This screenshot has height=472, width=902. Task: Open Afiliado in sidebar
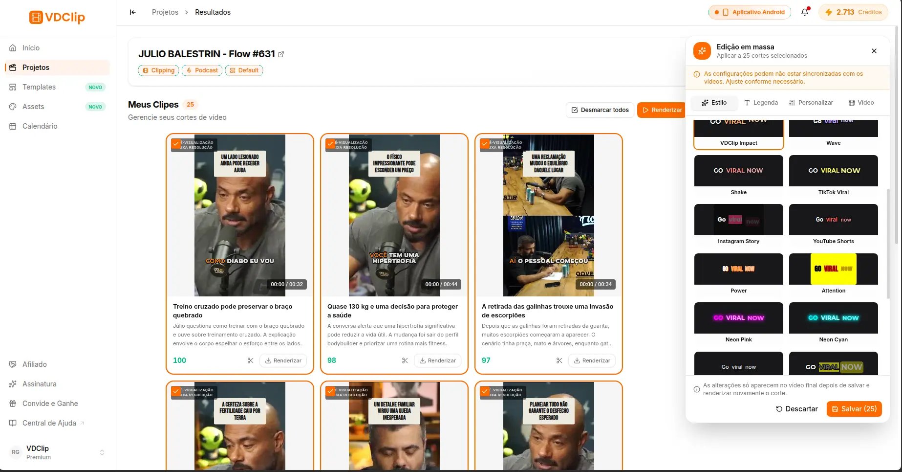tap(57, 364)
